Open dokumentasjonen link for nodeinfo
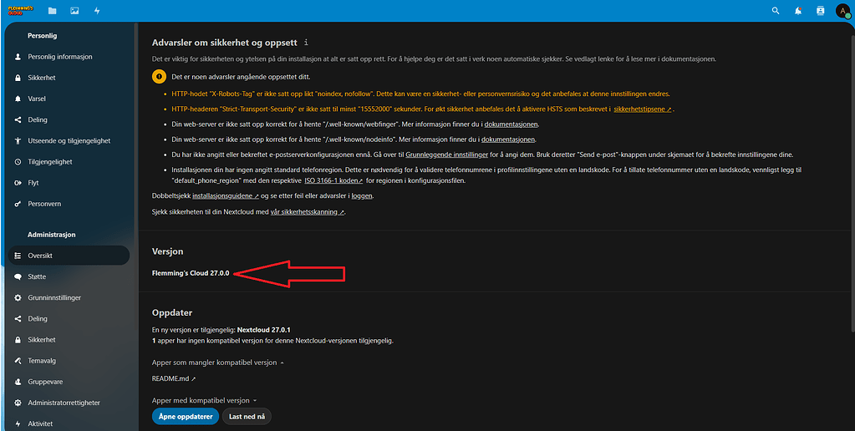Image resolution: width=855 pixels, height=431 pixels. 508,139
